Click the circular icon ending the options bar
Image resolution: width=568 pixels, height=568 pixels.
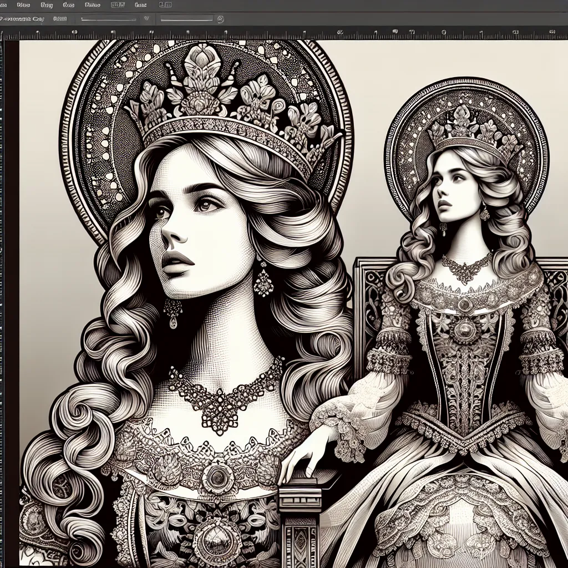tap(220, 19)
